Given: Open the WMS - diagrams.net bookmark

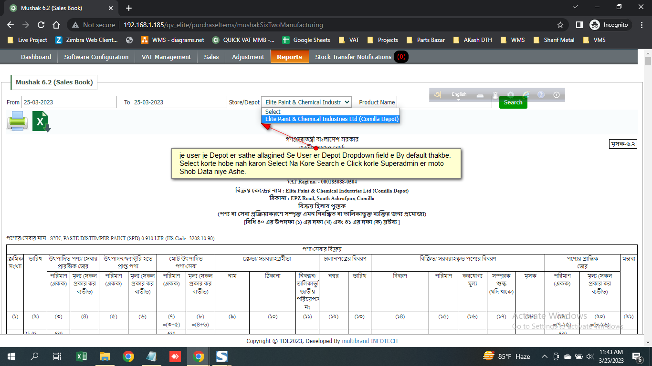Looking at the screenshot, I should pos(172,40).
